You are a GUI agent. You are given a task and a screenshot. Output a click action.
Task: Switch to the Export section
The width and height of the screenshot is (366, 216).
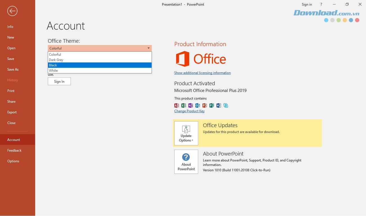tap(12, 112)
